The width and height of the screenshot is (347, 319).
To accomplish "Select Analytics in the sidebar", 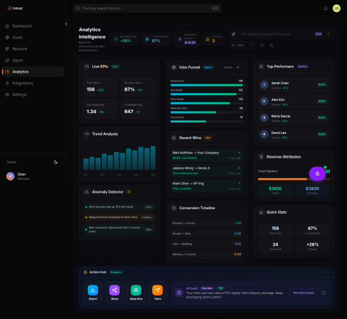I will [32, 72].
